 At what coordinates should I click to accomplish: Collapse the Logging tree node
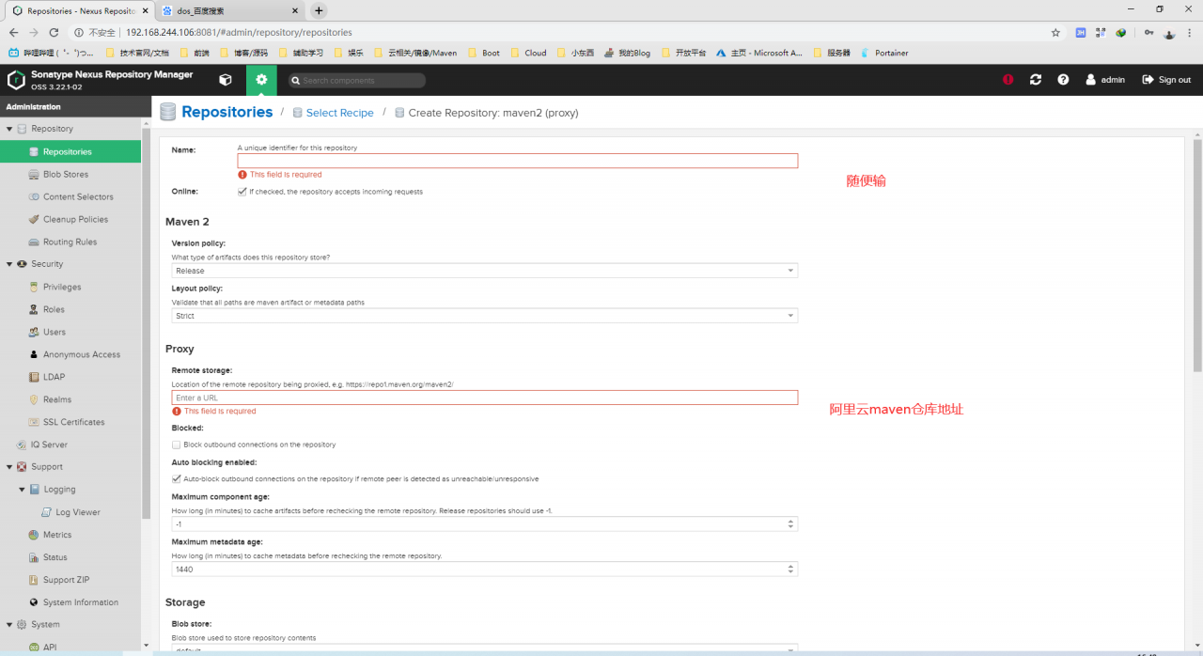point(23,490)
